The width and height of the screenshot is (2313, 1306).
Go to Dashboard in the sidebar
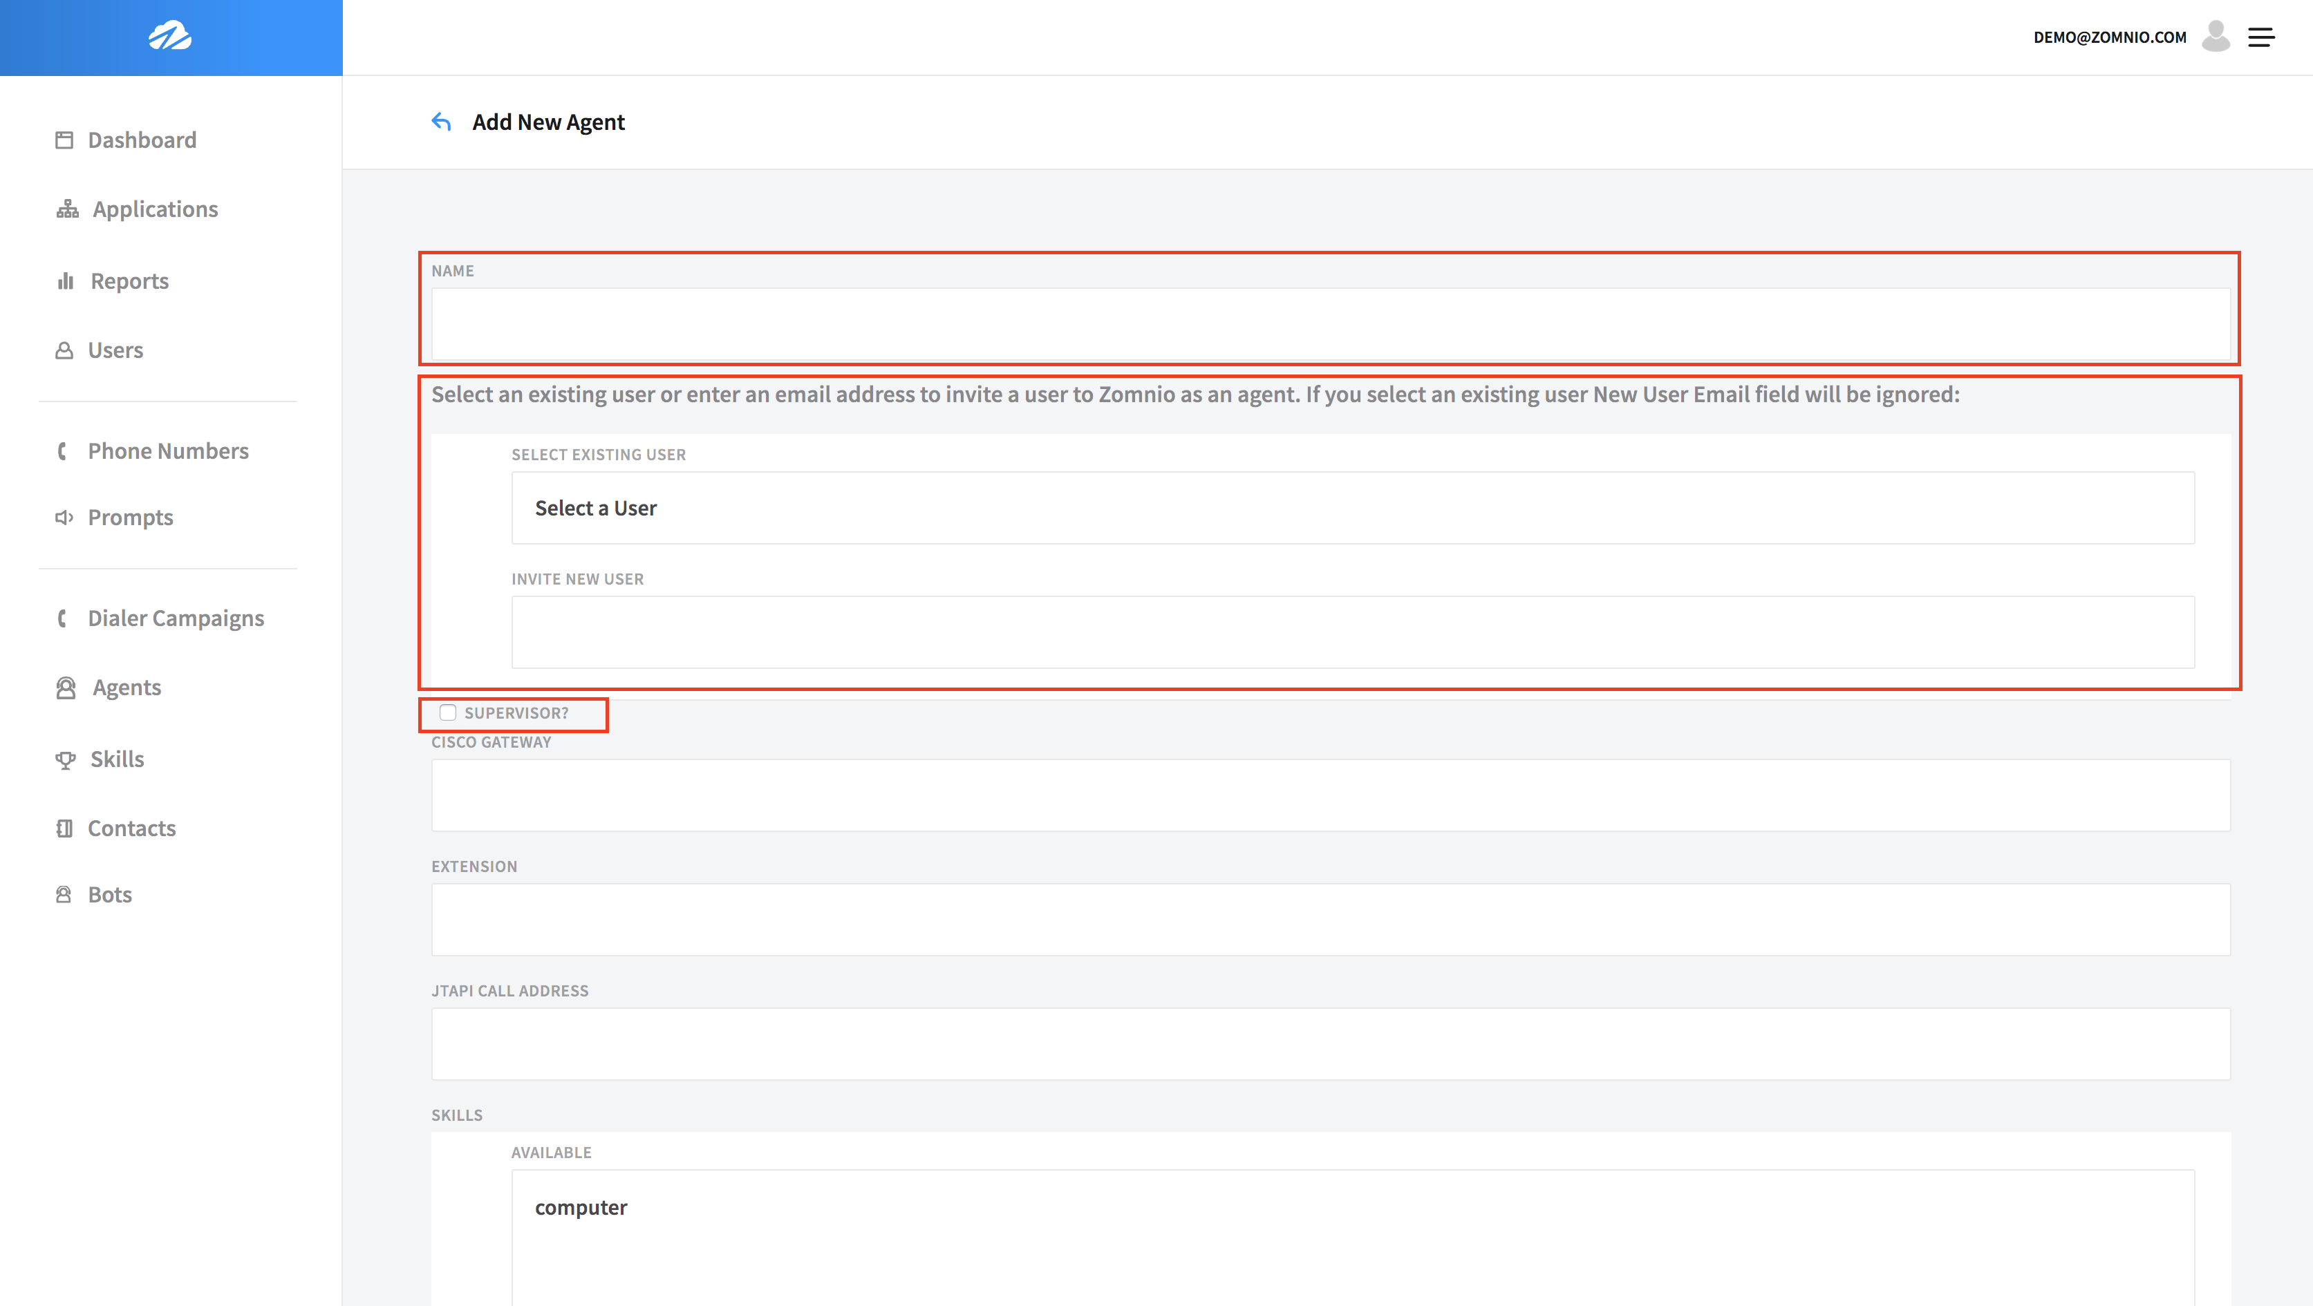click(x=142, y=140)
